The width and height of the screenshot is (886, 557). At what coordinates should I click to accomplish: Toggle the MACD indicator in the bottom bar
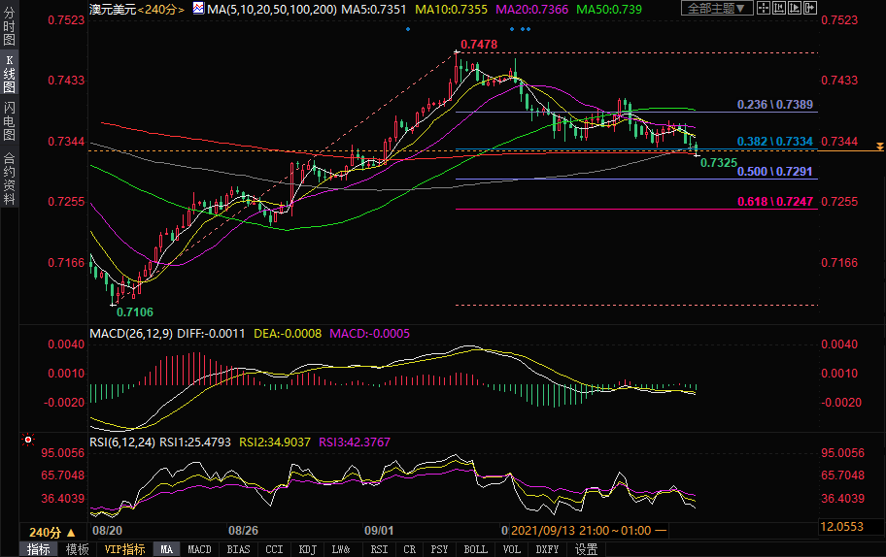tap(199, 549)
